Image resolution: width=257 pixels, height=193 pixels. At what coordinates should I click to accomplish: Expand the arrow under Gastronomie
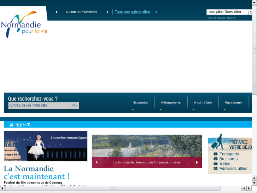point(225,109)
